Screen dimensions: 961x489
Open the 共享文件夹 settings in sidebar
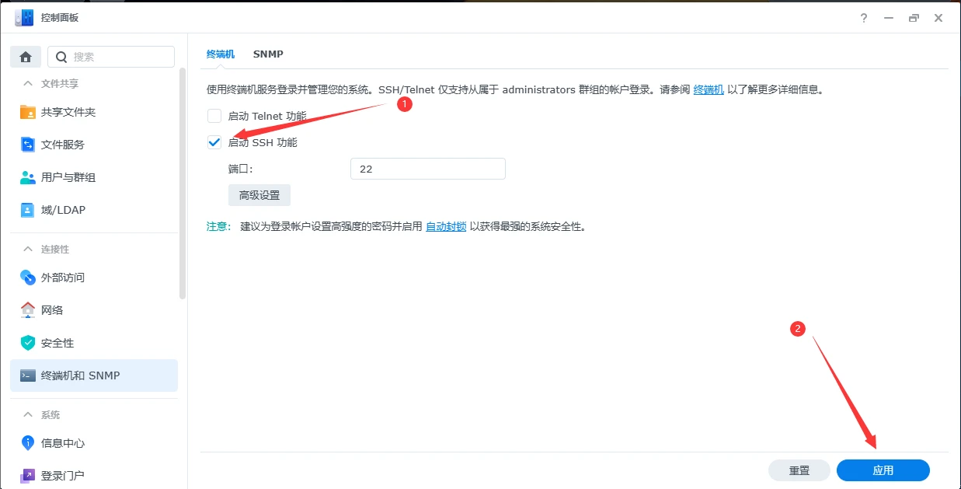coord(62,112)
